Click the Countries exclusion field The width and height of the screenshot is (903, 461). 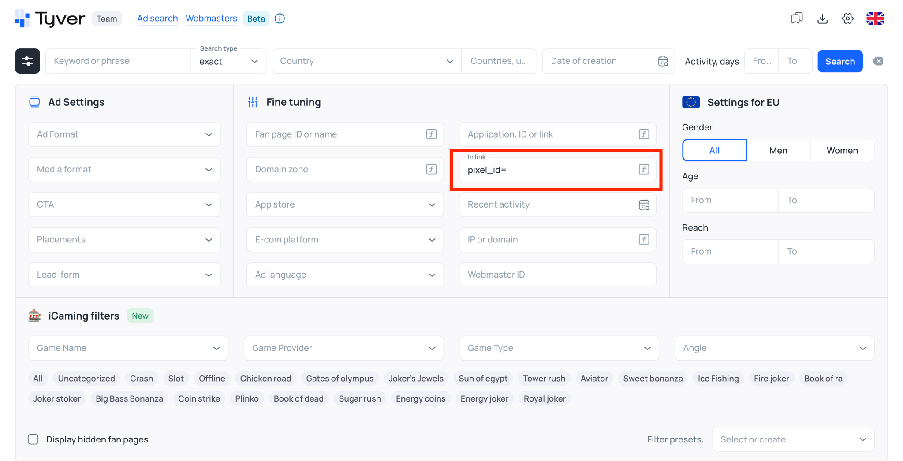pos(499,61)
